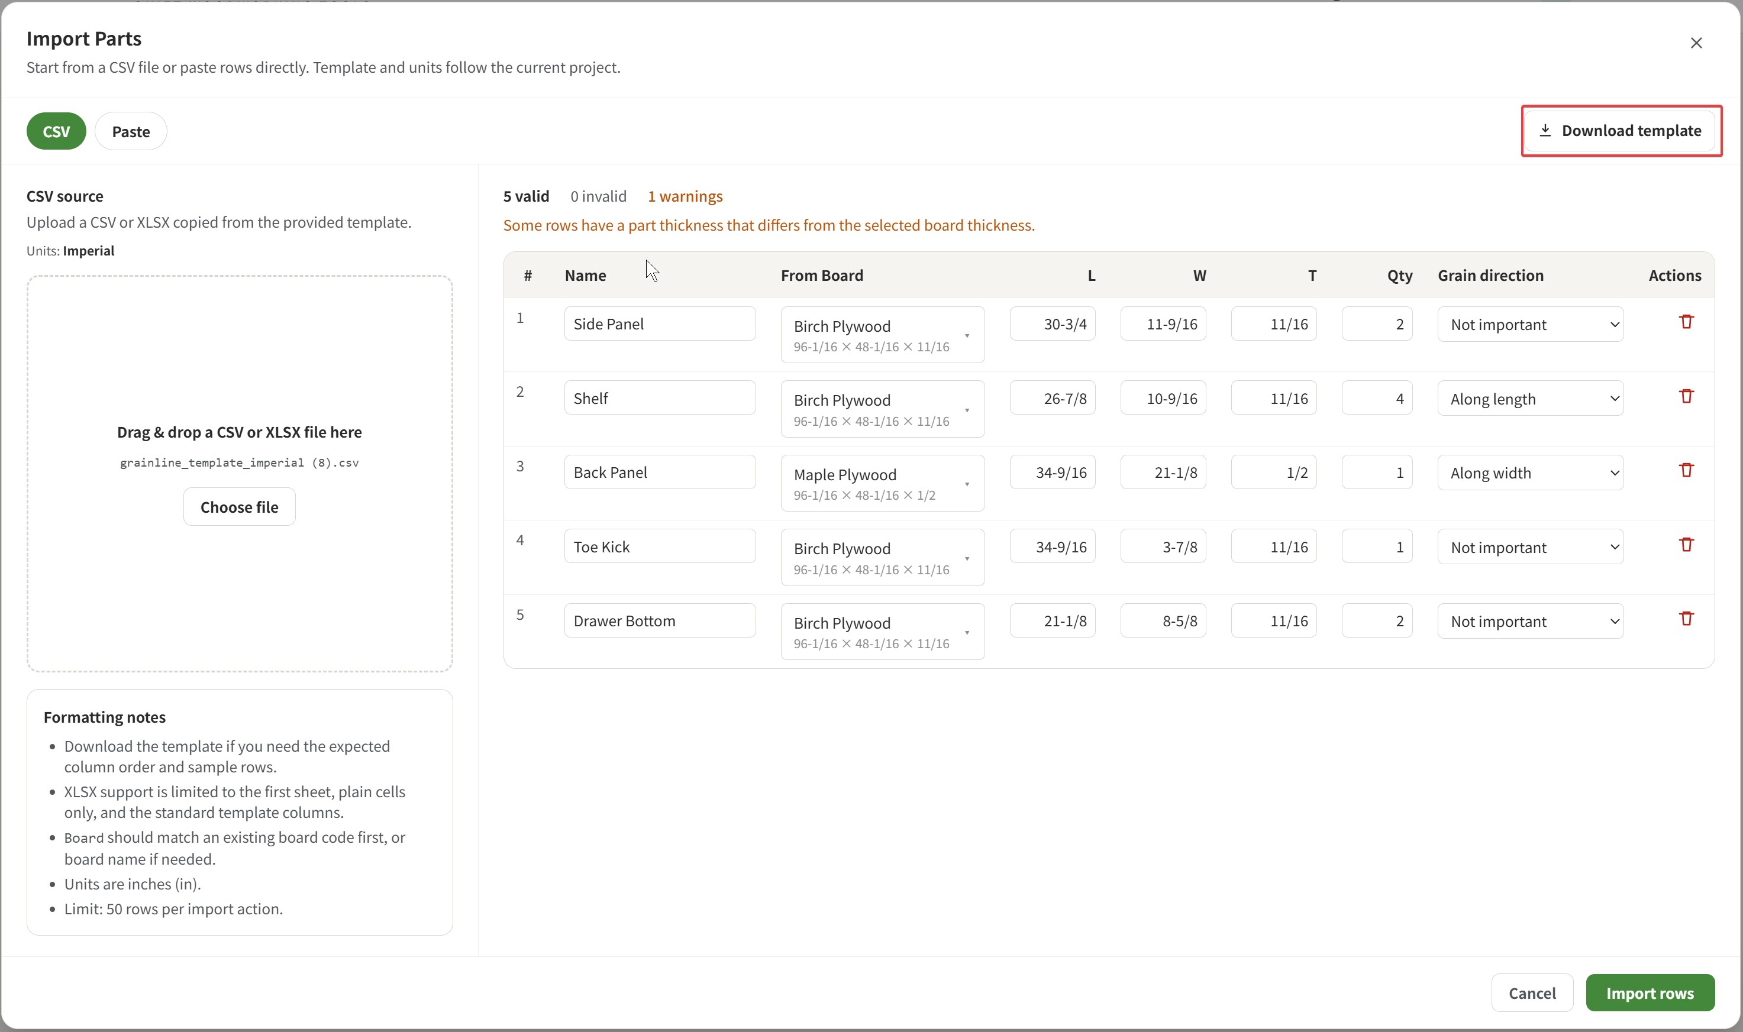Click the Choose file button
The image size is (1743, 1032).
click(239, 507)
